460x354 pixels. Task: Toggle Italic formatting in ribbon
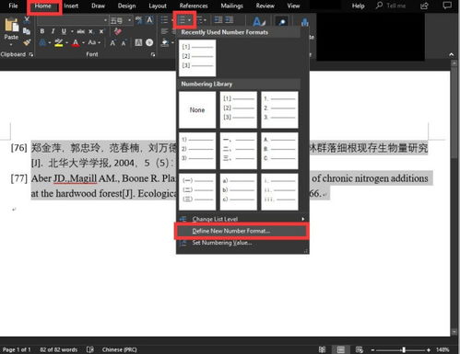tap(53, 31)
